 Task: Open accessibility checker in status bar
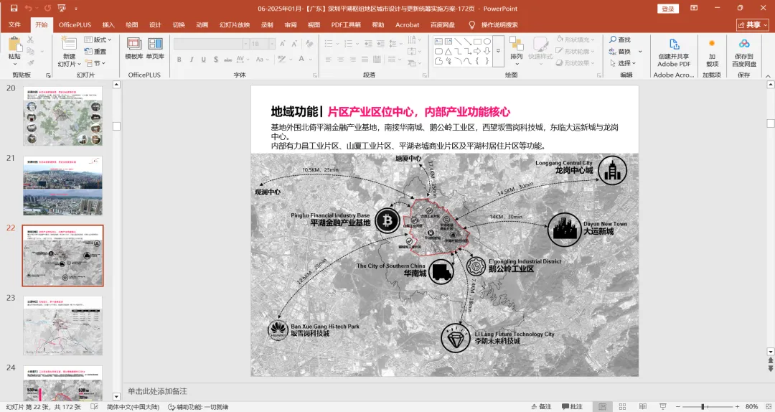[x=198, y=406]
